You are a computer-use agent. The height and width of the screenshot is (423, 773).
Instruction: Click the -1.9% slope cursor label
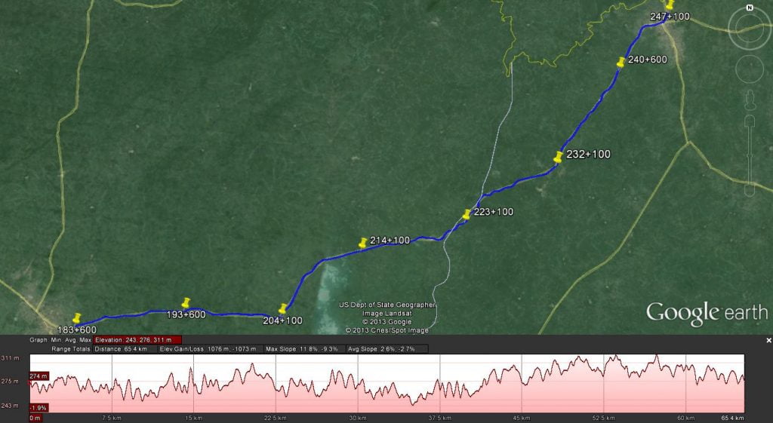point(39,408)
